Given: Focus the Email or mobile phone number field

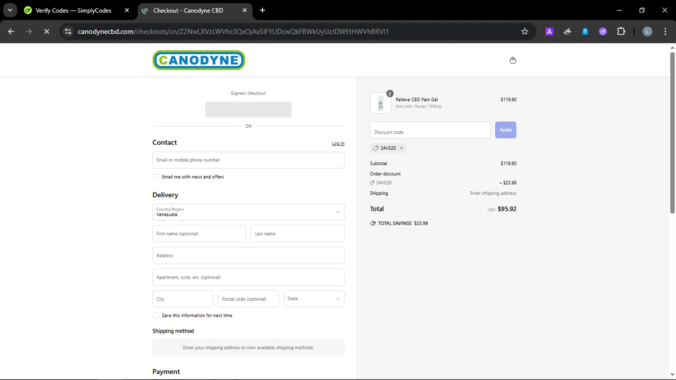Looking at the screenshot, I should point(248,160).
